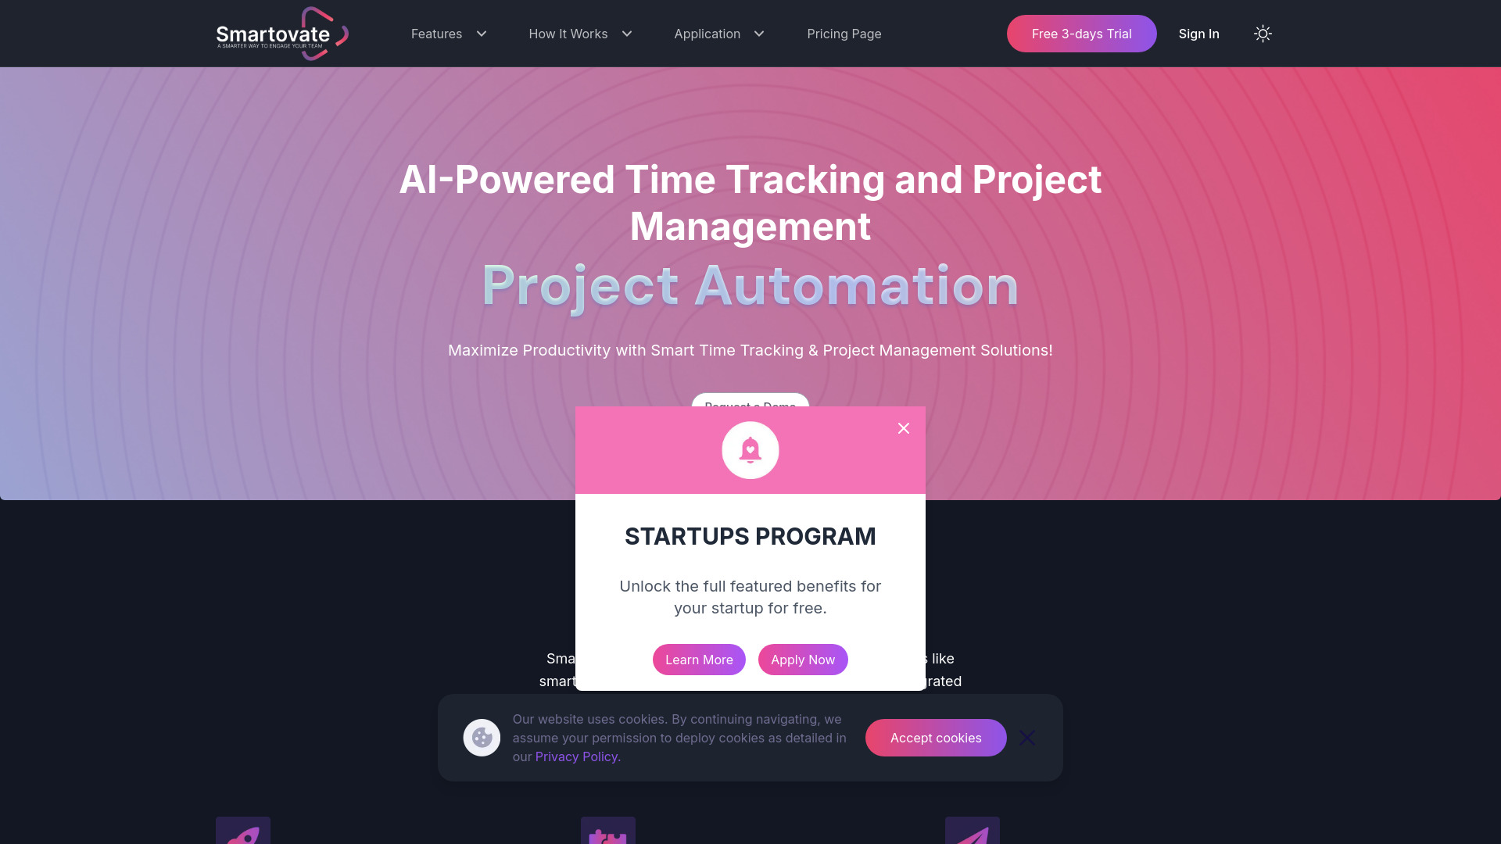Click Privacy Policy link in cookie banner
Screen dimensions: 1501x844
[576, 756]
